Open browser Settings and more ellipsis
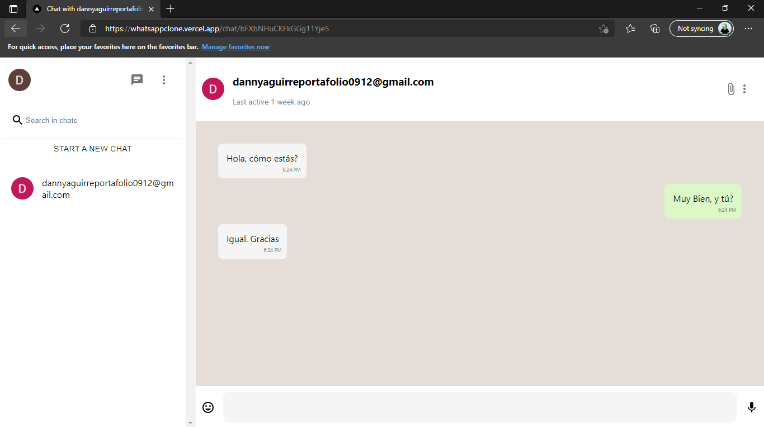This screenshot has width=764, height=427. (x=748, y=29)
